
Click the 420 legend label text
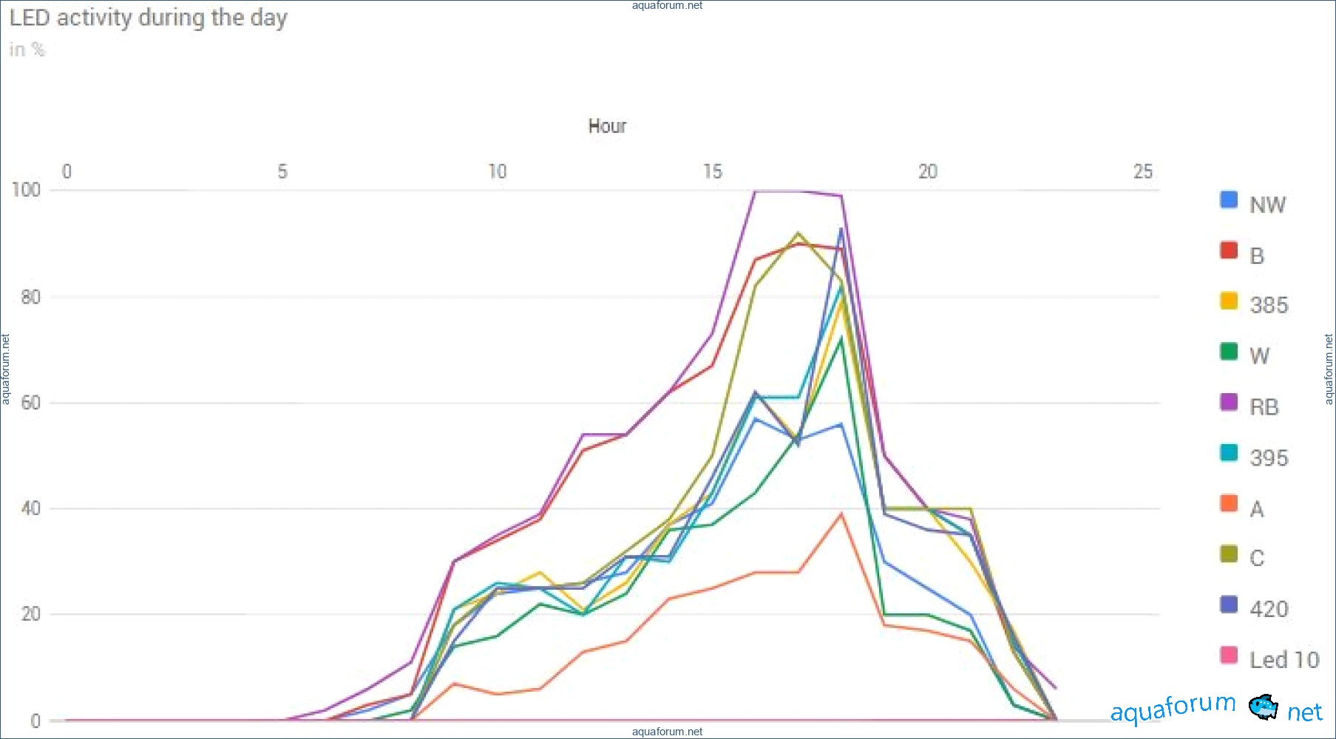click(x=1269, y=609)
